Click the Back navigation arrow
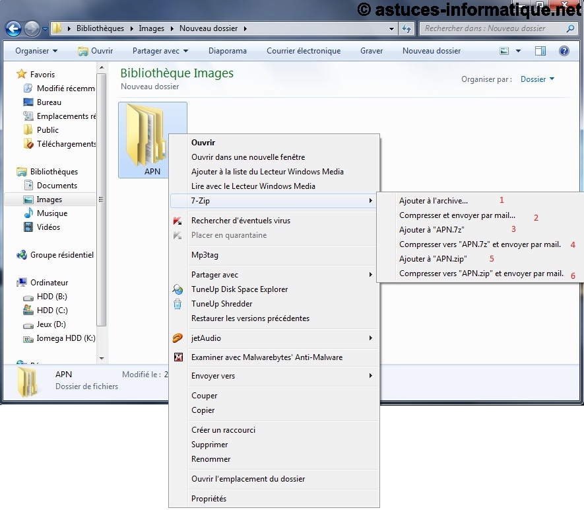Viewport: 584px width, 510px height. (x=13, y=28)
